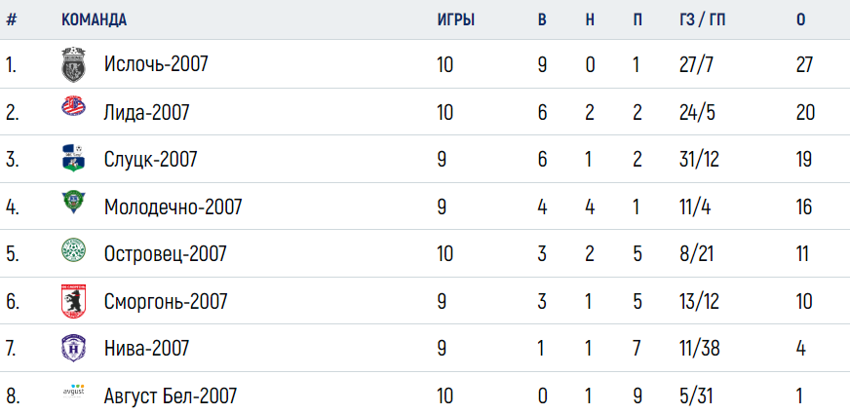The width and height of the screenshot is (850, 414).
Task: Click the Молодечно-2007 green crest logo
Action: pyautogui.click(x=73, y=202)
